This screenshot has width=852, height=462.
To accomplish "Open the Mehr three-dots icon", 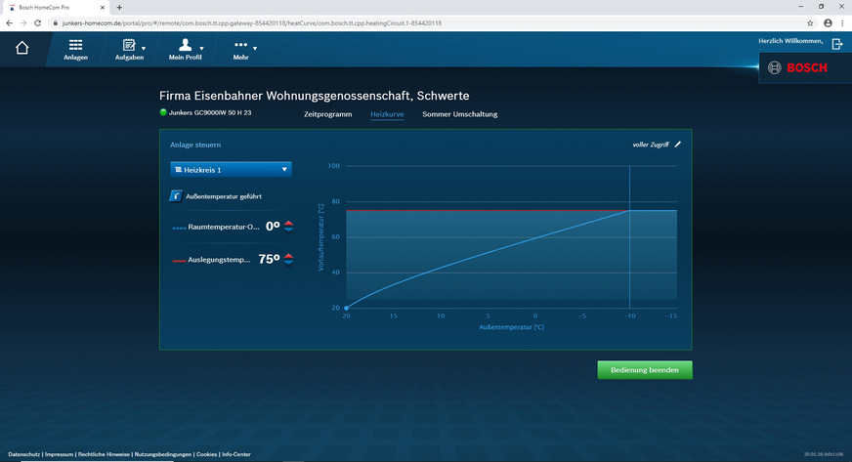I will (240, 45).
